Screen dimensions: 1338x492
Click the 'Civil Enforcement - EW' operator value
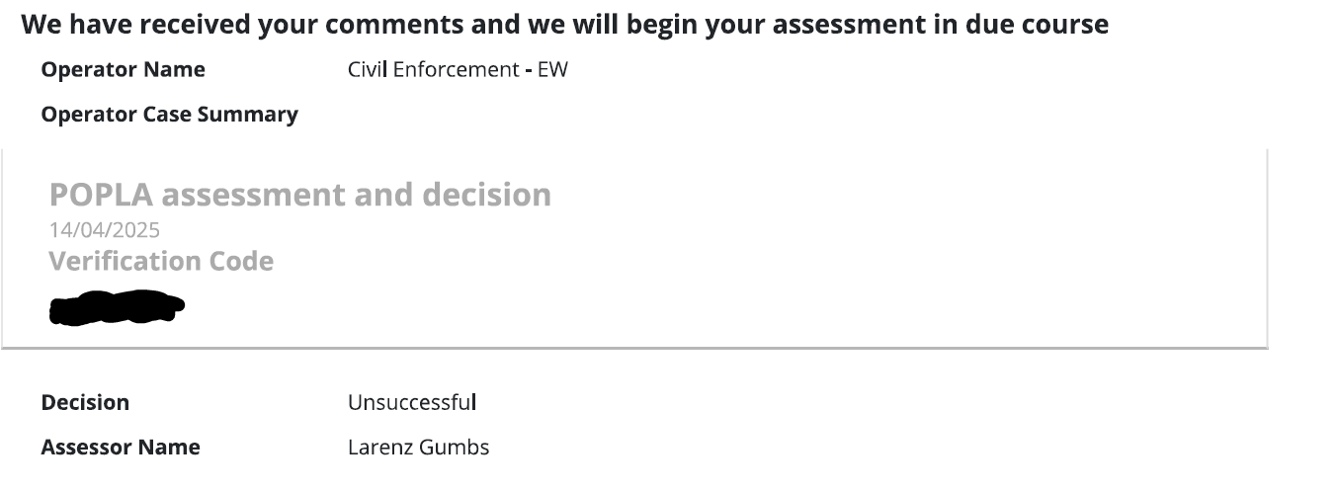(458, 70)
